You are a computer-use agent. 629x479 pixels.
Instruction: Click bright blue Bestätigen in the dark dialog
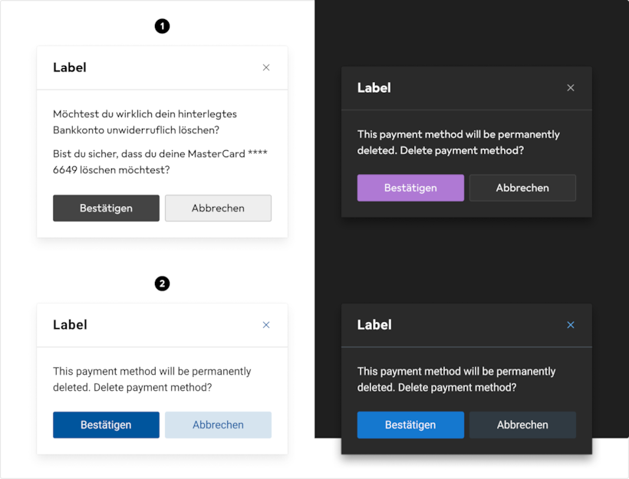point(410,425)
